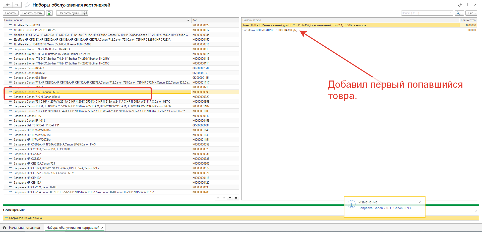Click the Показать дубли button
Image resolution: width=482 pixels, height=232 pixels.
(69, 13)
